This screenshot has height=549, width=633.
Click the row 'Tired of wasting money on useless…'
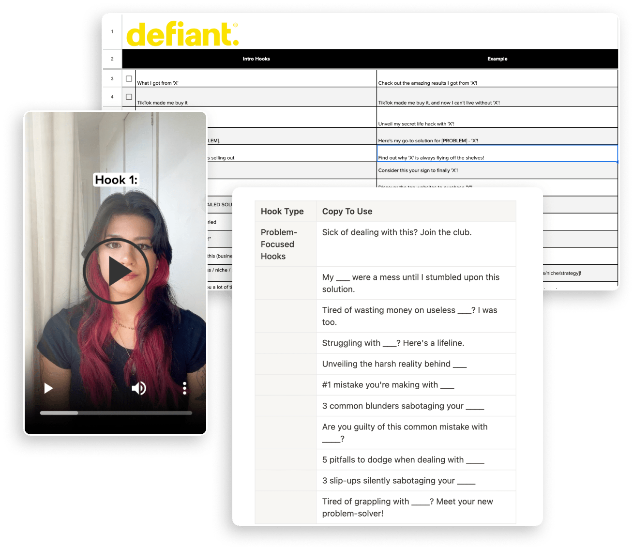tap(416, 316)
